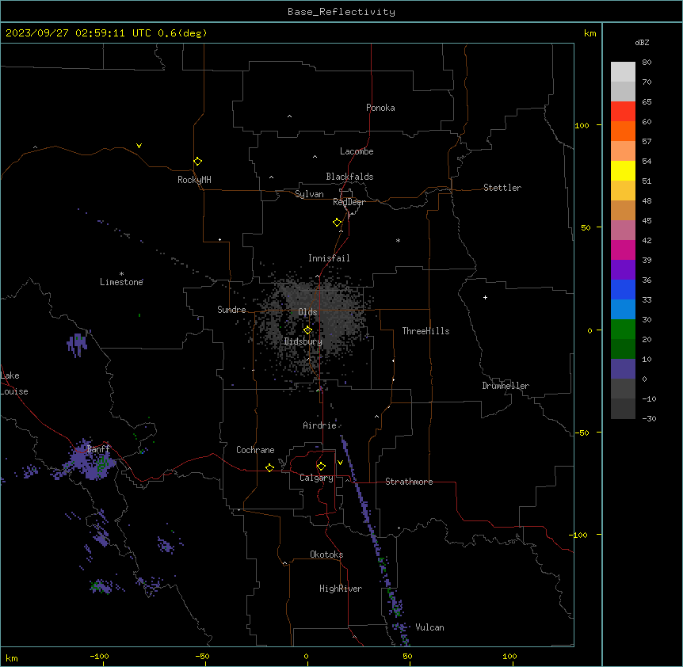The image size is (683, 667).
Task: Click the Lake Louise label
Action: pyautogui.click(x=14, y=383)
